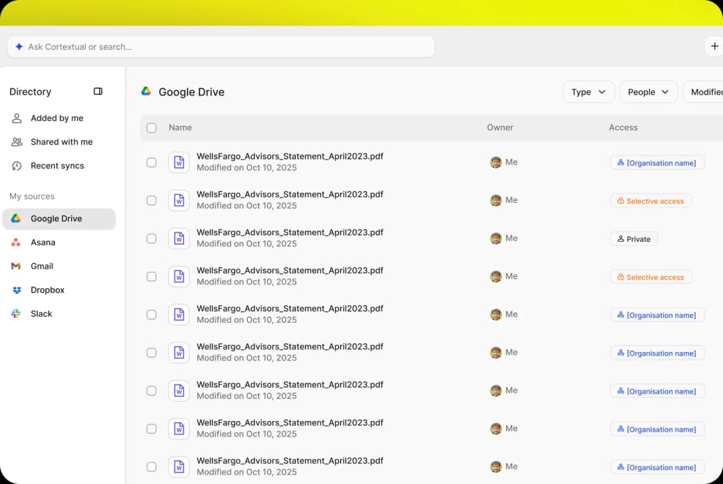Click Organisation name badge in last visible row
Screen dimensions: 723x484
[657, 467]
